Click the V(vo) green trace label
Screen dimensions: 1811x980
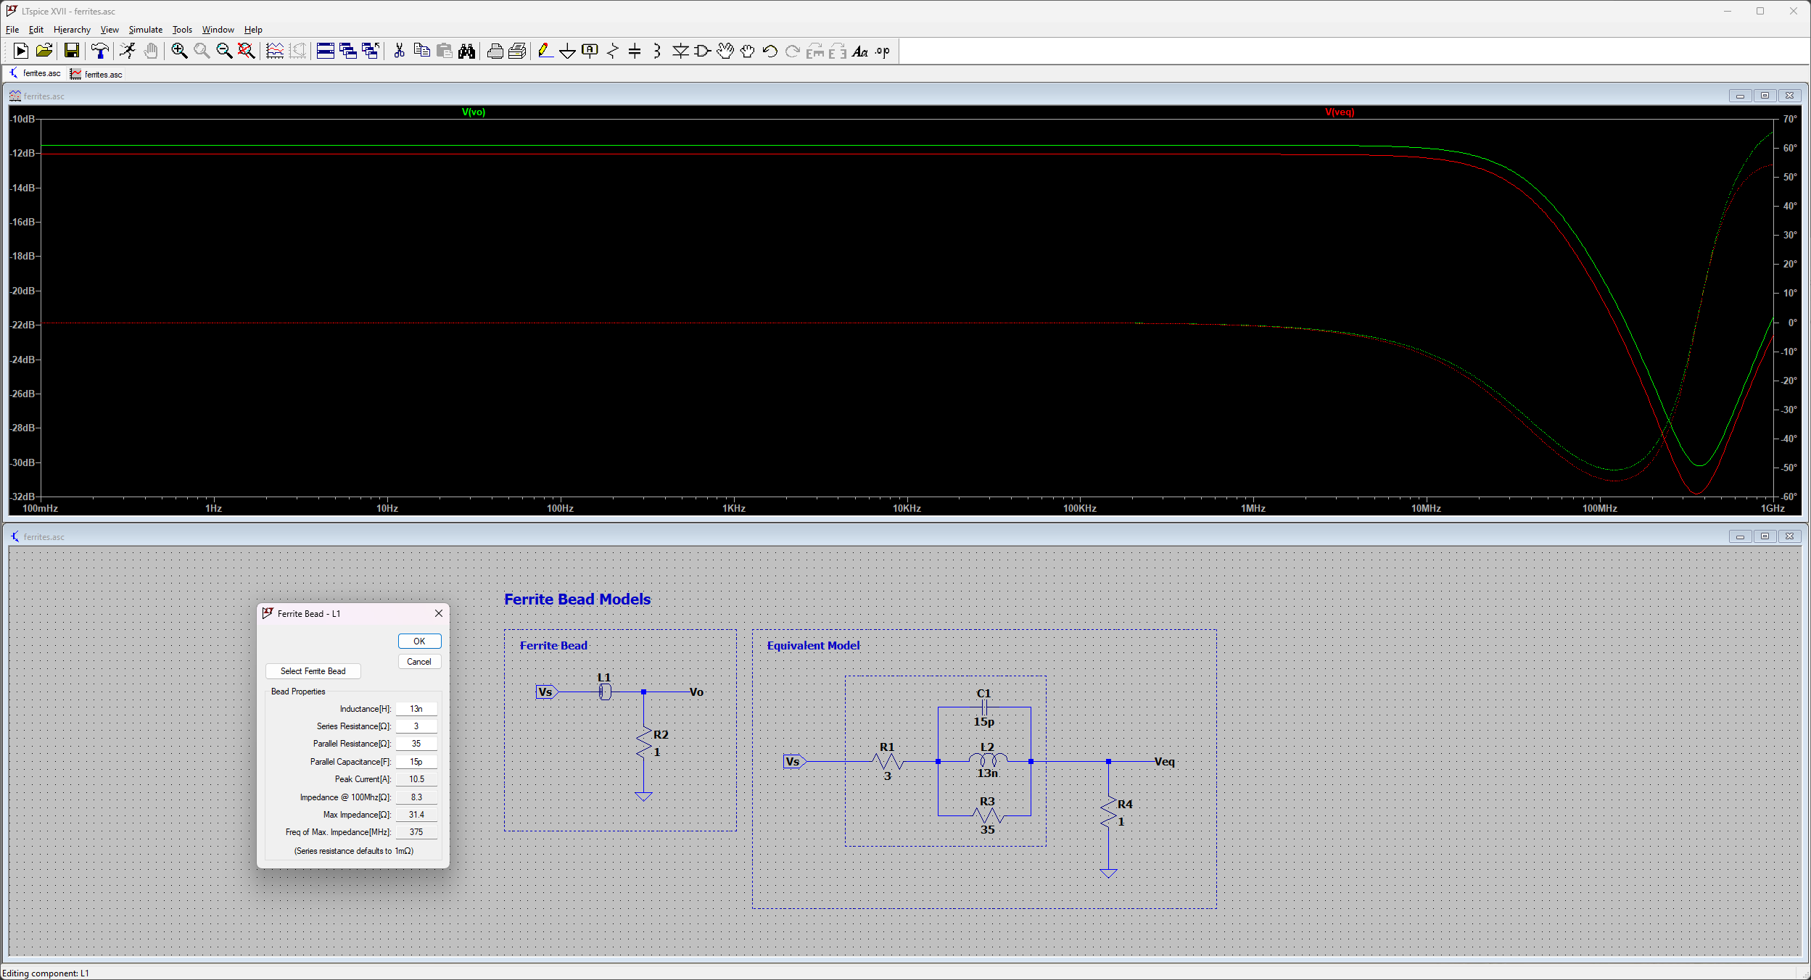(474, 112)
